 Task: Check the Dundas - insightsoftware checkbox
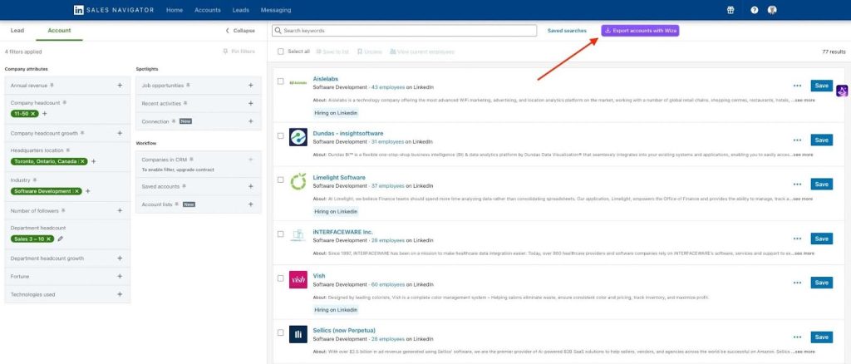(281, 135)
